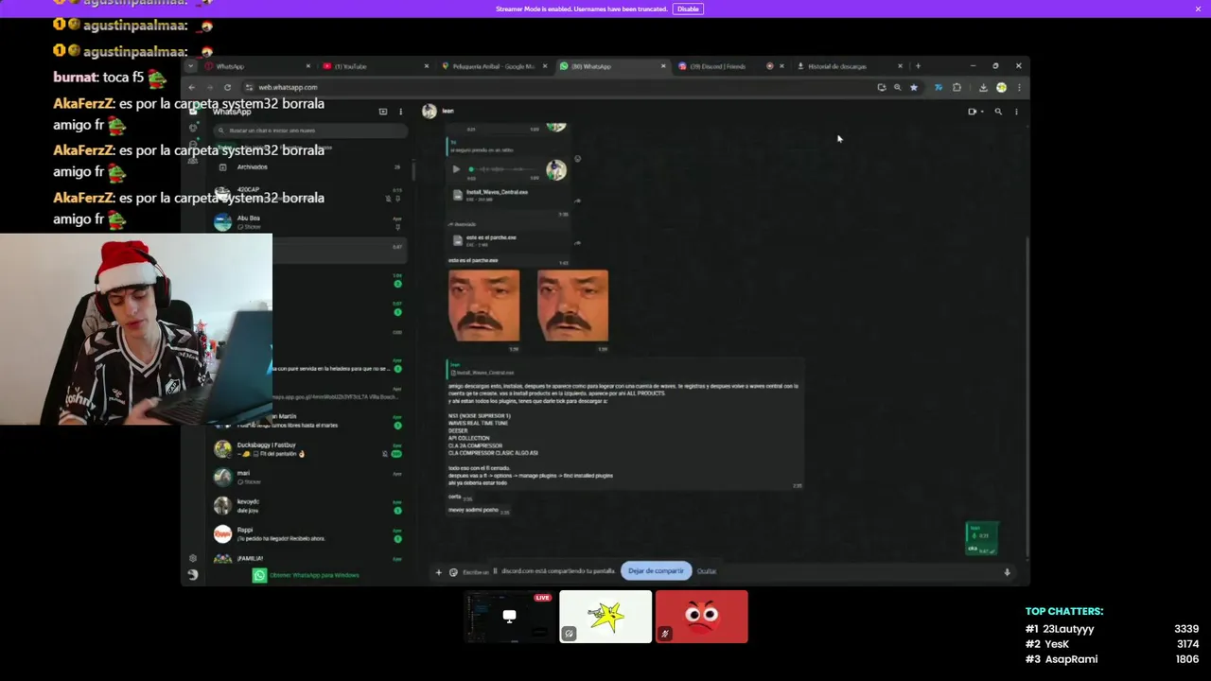Bookmark this page with the star icon

click(914, 87)
